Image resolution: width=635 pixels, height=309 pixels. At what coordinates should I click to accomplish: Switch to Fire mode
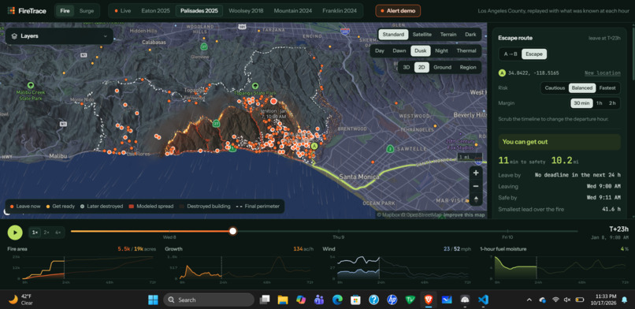coord(65,11)
